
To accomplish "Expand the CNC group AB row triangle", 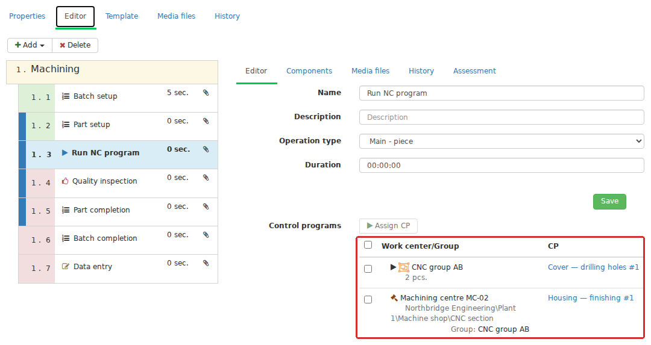I will coord(393,267).
